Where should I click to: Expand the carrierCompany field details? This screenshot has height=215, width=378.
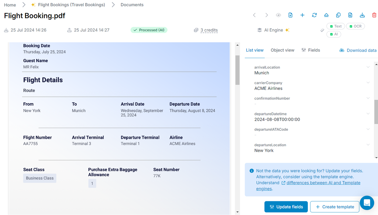(368, 83)
